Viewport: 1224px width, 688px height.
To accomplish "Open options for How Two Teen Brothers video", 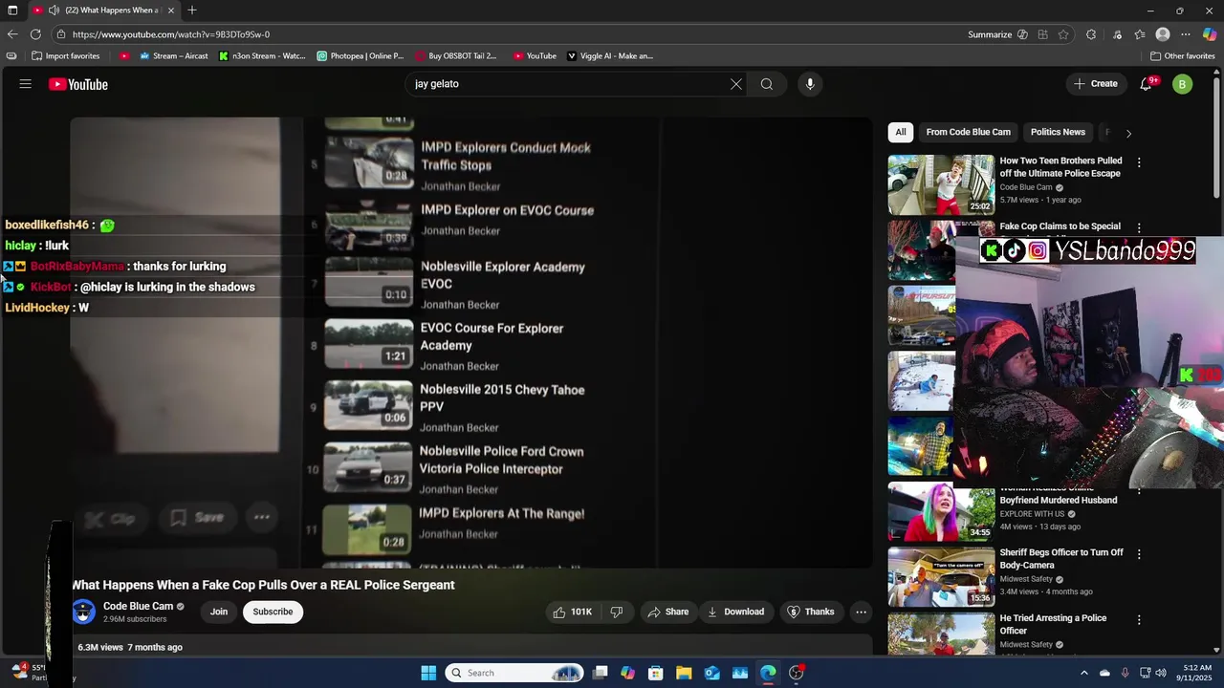I will click(1139, 162).
